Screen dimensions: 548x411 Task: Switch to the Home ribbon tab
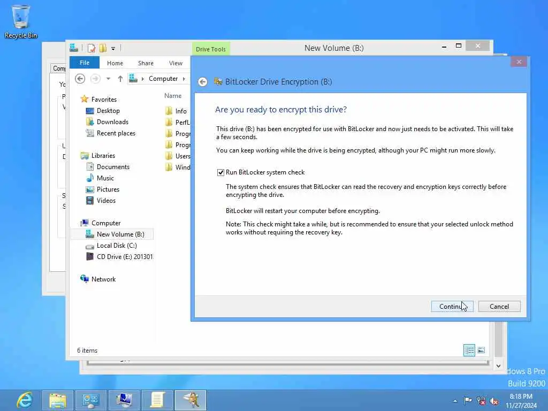(115, 63)
